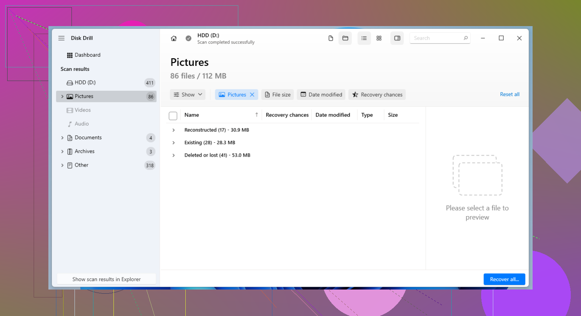Open the Show filter dropdown

point(188,95)
